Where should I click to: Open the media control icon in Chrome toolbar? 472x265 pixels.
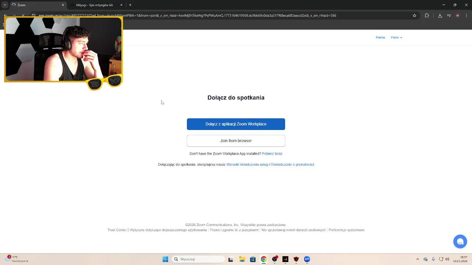click(449, 15)
